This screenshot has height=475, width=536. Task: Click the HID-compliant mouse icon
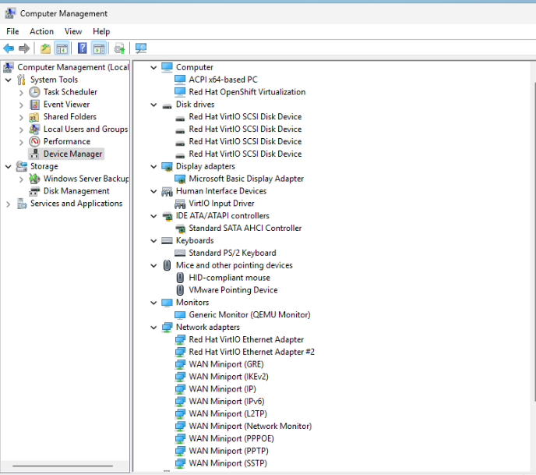pos(181,278)
